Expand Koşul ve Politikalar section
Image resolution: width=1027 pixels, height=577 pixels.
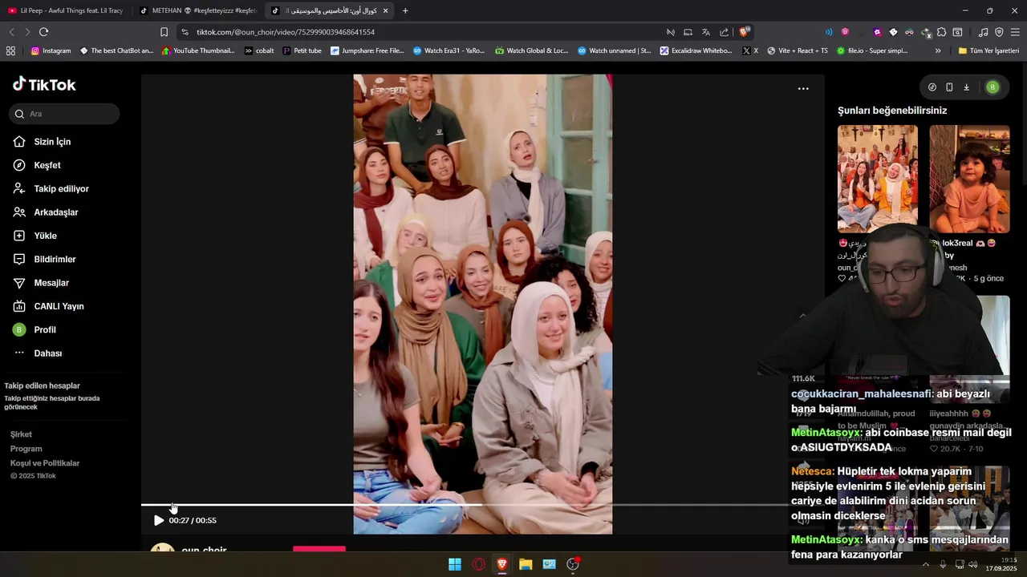coord(45,463)
